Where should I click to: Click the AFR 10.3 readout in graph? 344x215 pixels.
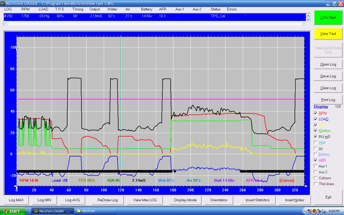(x=254, y=180)
